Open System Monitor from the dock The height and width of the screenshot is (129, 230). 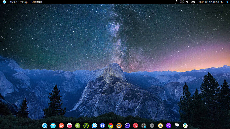(127, 126)
